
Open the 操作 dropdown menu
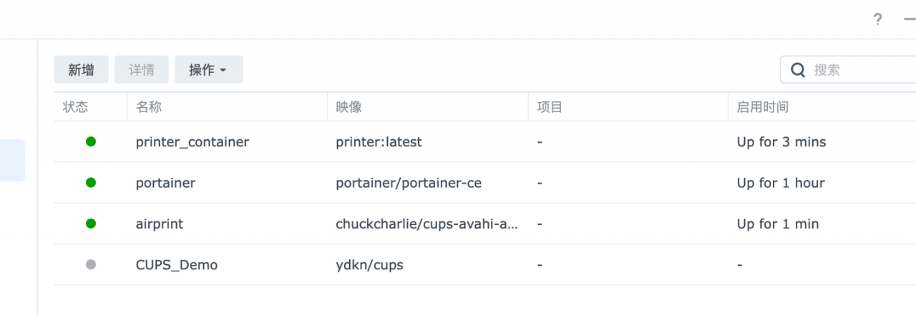[208, 69]
